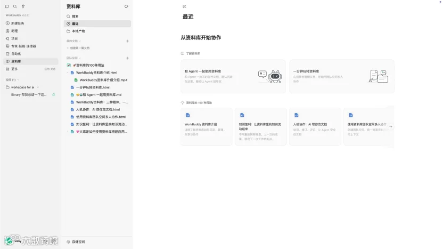443x249 pixels.
Task: Open the workspace for ai folder
Action: click(22, 87)
